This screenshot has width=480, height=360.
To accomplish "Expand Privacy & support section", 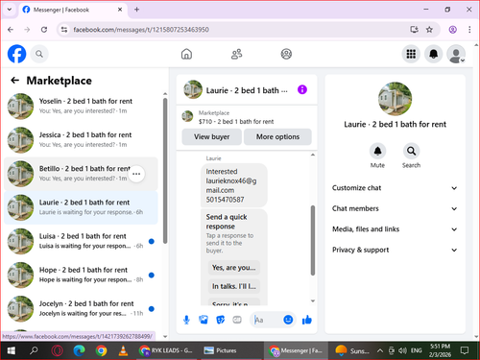I will pos(395,250).
